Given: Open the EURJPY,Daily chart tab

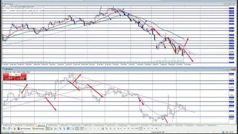Looking at the screenshot, I should (87, 125).
